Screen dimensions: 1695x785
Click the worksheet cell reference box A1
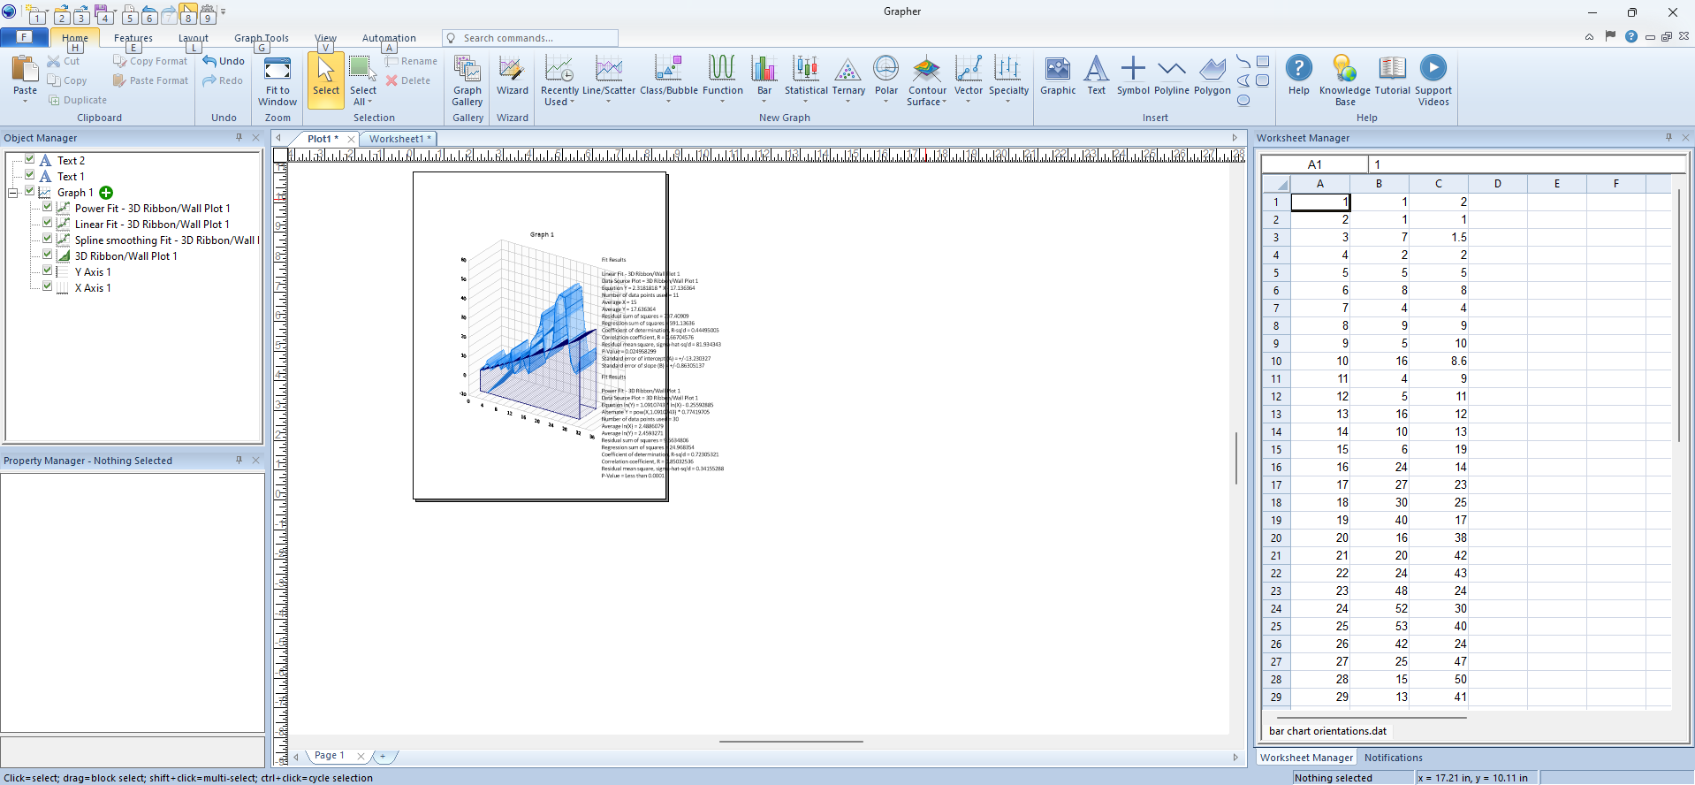(1314, 164)
